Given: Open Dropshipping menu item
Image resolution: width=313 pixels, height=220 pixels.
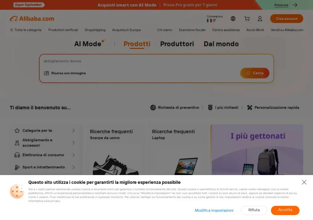Looking at the screenshot, I should point(95,30).
